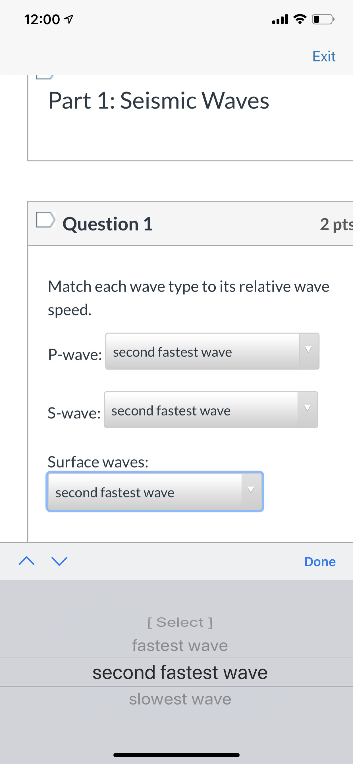Tap the battery status icon

tap(323, 19)
